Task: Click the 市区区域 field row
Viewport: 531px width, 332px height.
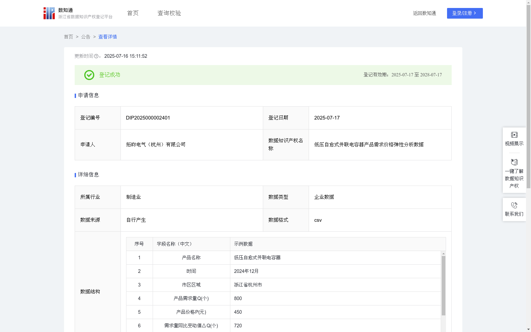Action: 191,285
